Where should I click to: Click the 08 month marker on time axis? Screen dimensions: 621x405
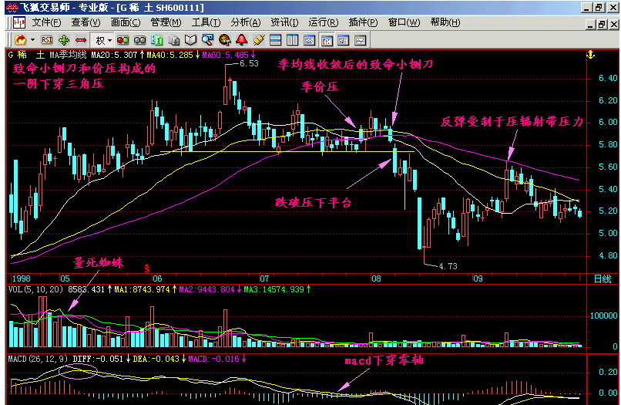376,278
